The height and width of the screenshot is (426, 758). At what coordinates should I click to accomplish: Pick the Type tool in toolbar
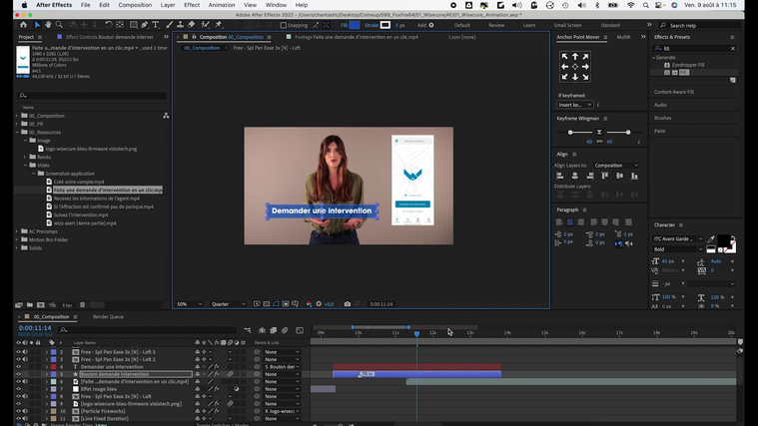tap(157, 25)
